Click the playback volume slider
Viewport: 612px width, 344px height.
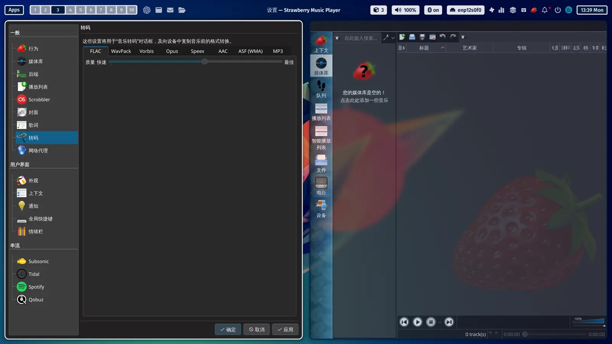pos(589,321)
